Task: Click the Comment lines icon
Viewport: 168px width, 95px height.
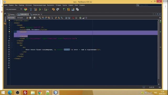Action: pyautogui.click(x=80, y=18)
